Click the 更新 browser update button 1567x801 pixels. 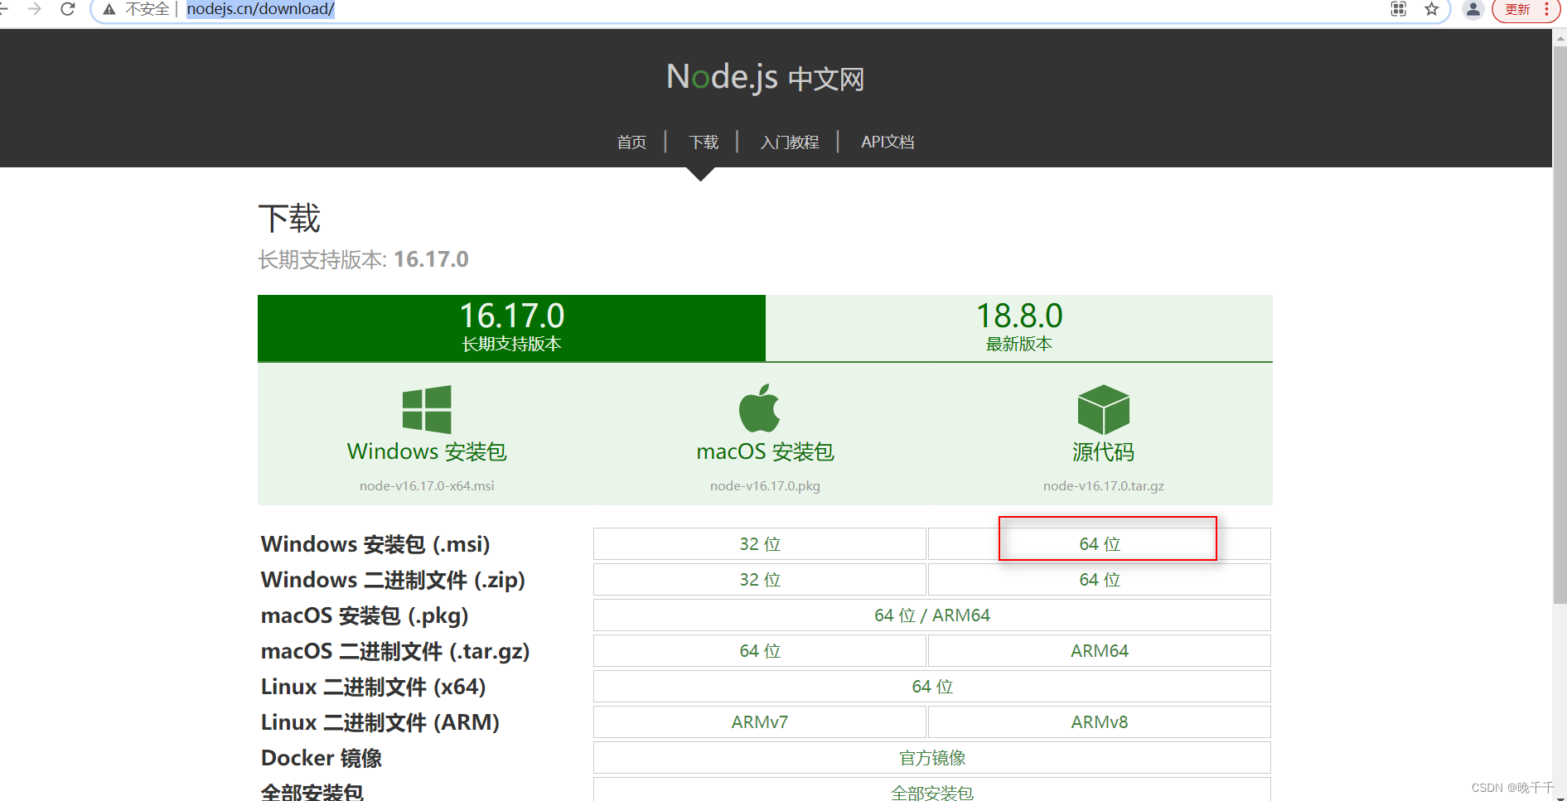click(x=1517, y=10)
